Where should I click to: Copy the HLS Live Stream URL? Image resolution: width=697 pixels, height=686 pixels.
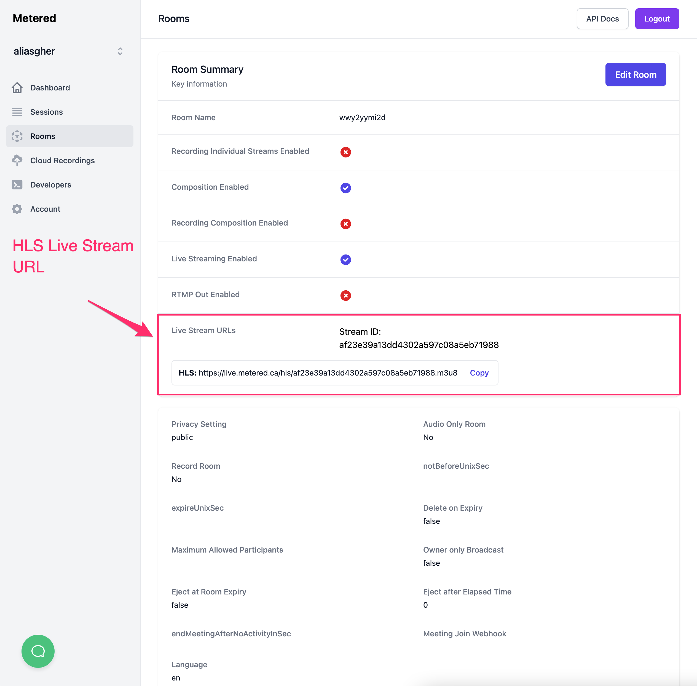click(x=479, y=373)
